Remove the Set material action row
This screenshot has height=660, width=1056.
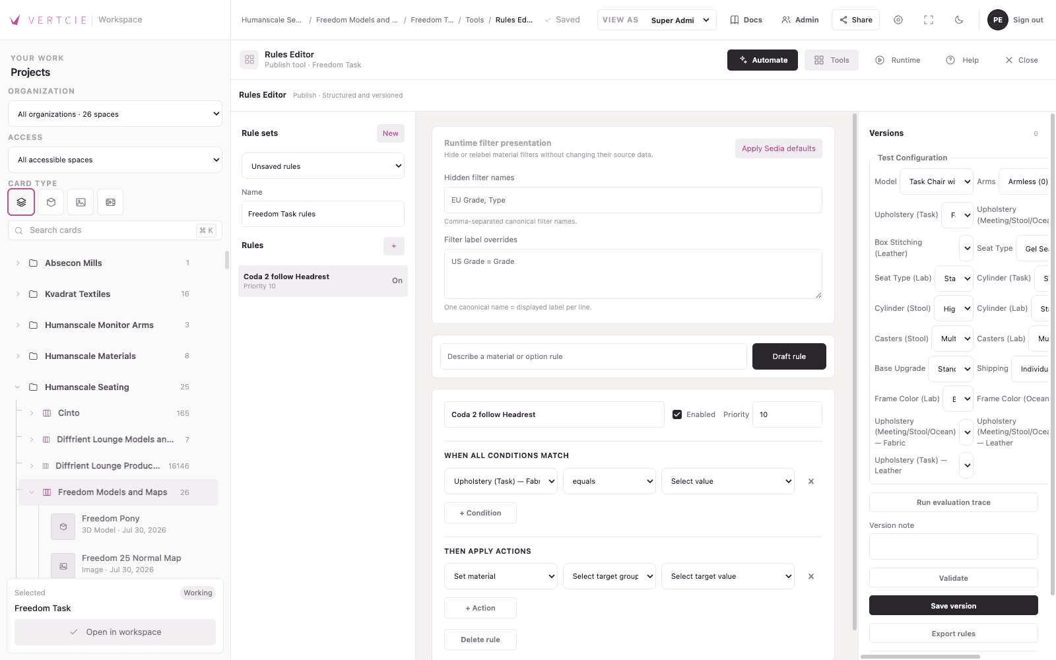pyautogui.click(x=811, y=576)
